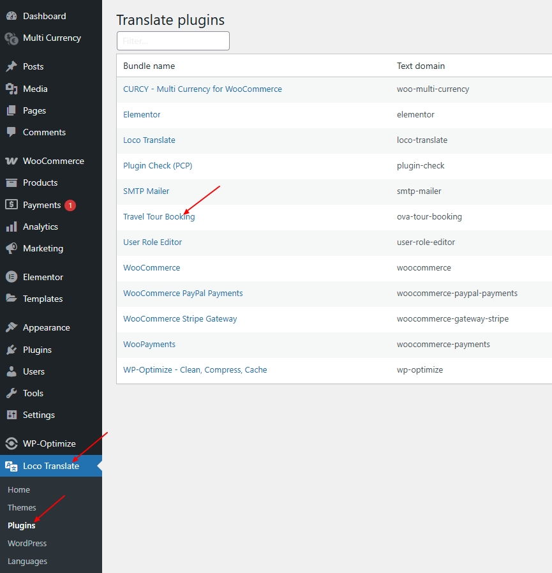Open WooCommerce Stripe Gateway bundle link
Screen dimensions: 552x573
click(x=180, y=318)
